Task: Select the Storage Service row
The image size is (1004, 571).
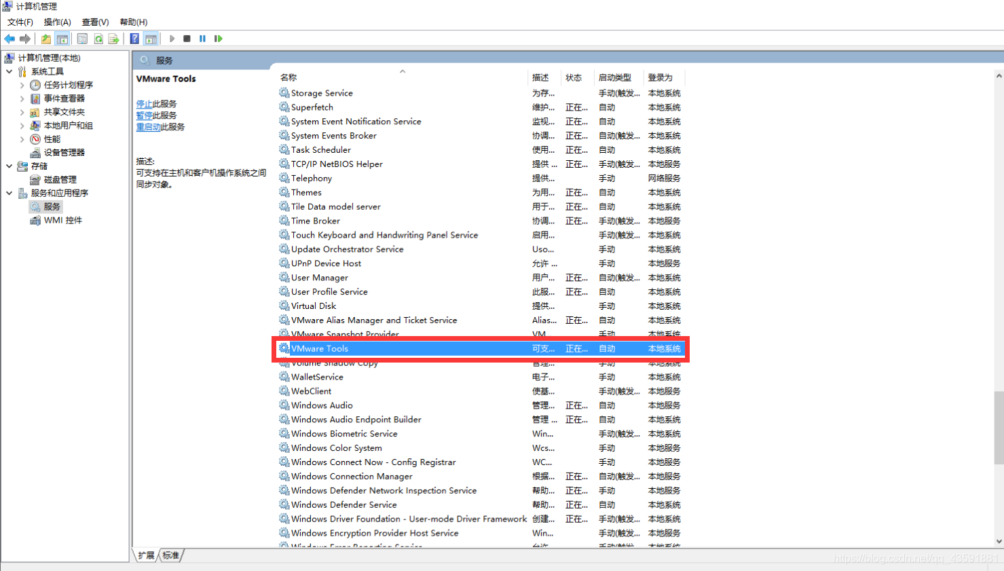Action: (481, 93)
